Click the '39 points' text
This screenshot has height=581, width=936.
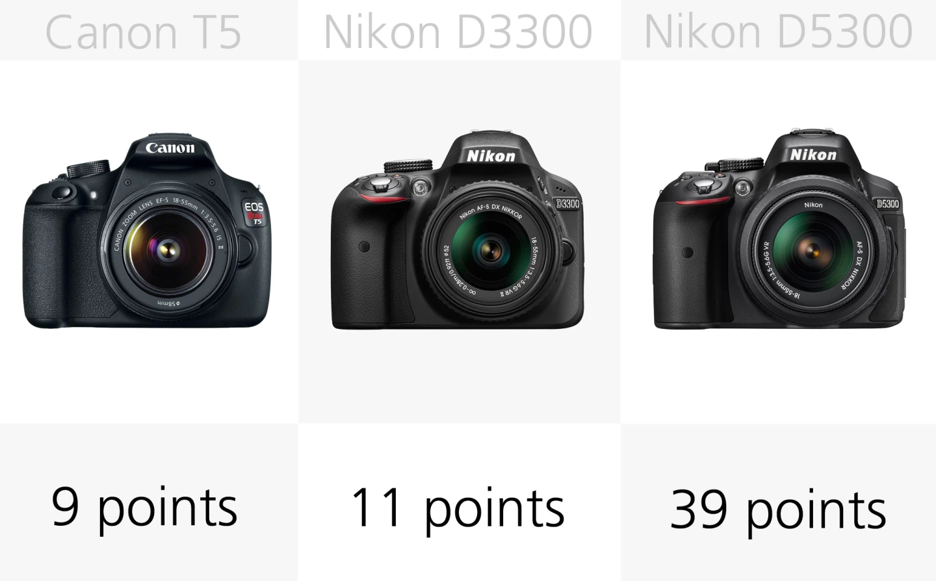pyautogui.click(x=778, y=511)
